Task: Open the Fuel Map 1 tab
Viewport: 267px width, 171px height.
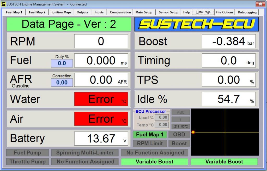Action: click(14, 12)
